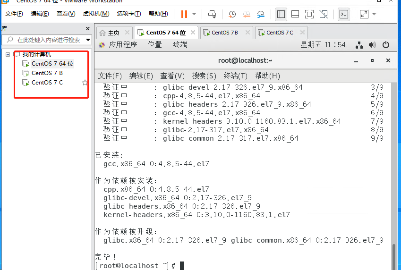The height and width of the screenshot is (270, 401).
Task: Open the power options dropdown arrow
Action: (x=194, y=14)
